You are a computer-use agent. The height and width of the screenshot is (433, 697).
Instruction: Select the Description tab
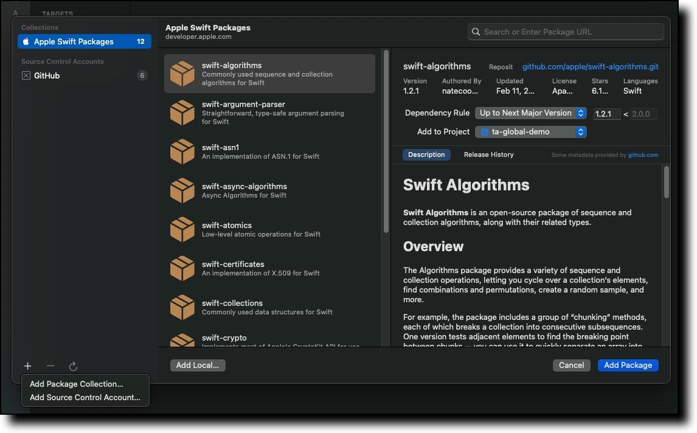click(426, 155)
